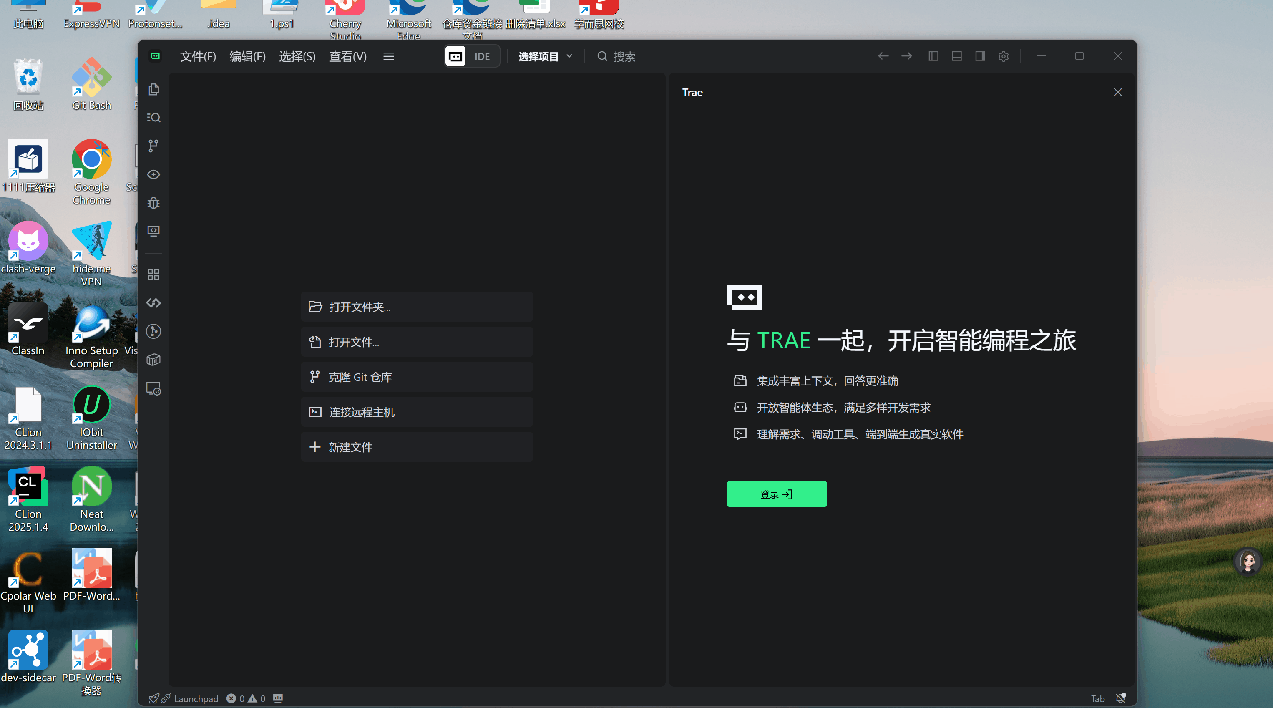Open the Source Control branch icon

pyautogui.click(x=153, y=146)
